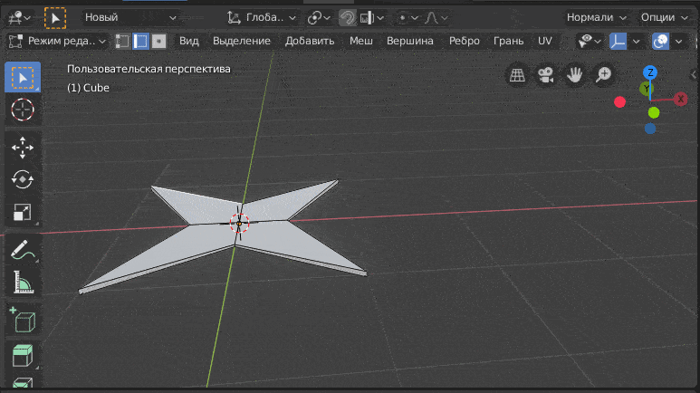Open the Ребро menu
700x393 pixels.
click(464, 41)
